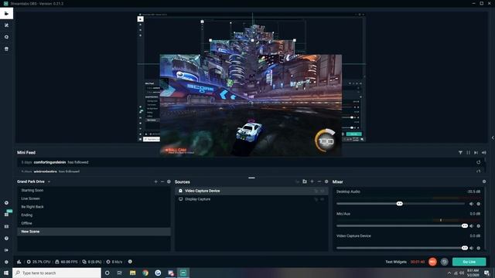Toggle lock on Display Capture source

pos(316,199)
